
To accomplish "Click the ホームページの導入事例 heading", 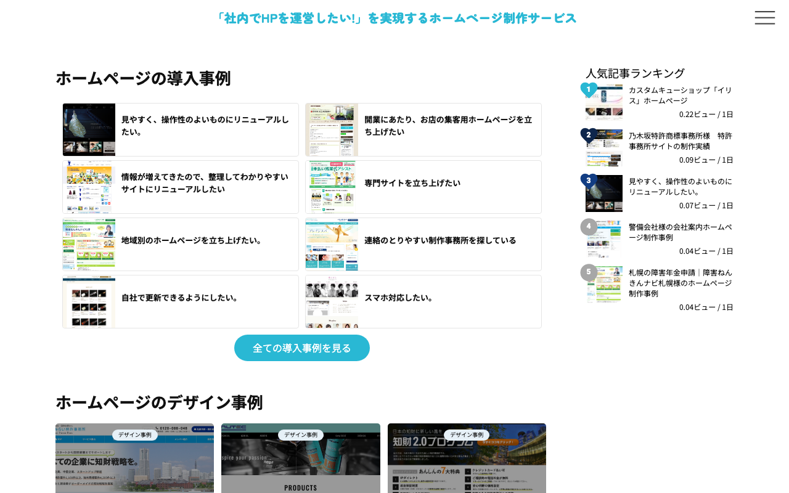I will (143, 78).
